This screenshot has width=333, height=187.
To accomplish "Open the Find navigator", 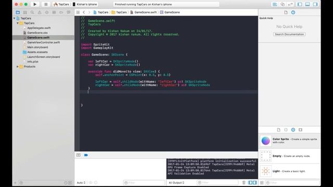I will tap(32, 12).
